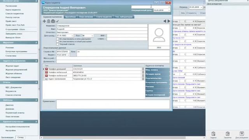Click the patient photo placeholder avatar
The image size is (249, 140).
pyautogui.click(x=159, y=35)
